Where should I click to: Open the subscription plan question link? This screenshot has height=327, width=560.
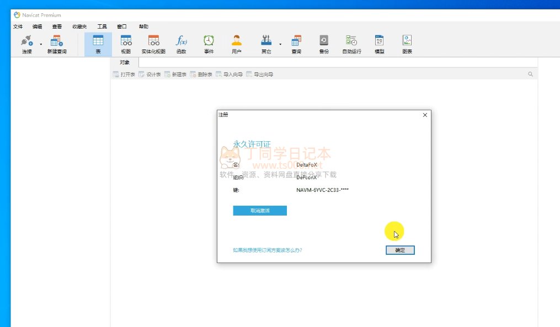[x=268, y=250]
